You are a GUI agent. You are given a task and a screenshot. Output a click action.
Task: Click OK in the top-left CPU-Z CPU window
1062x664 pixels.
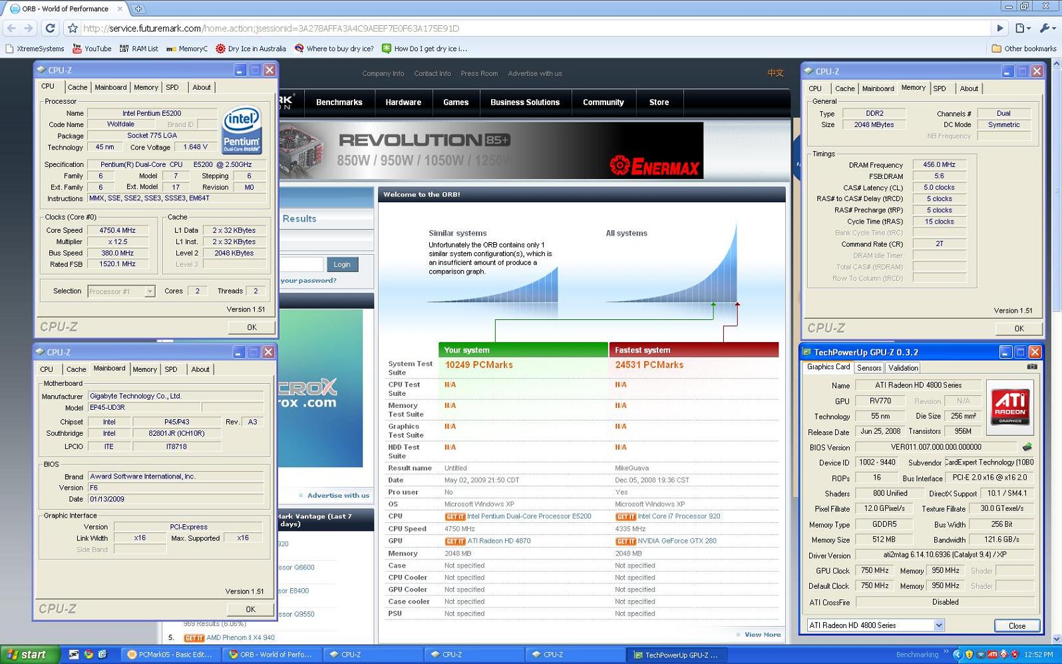(x=252, y=327)
